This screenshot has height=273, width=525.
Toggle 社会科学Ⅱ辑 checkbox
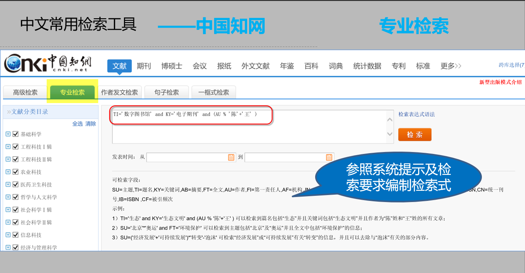(16, 222)
